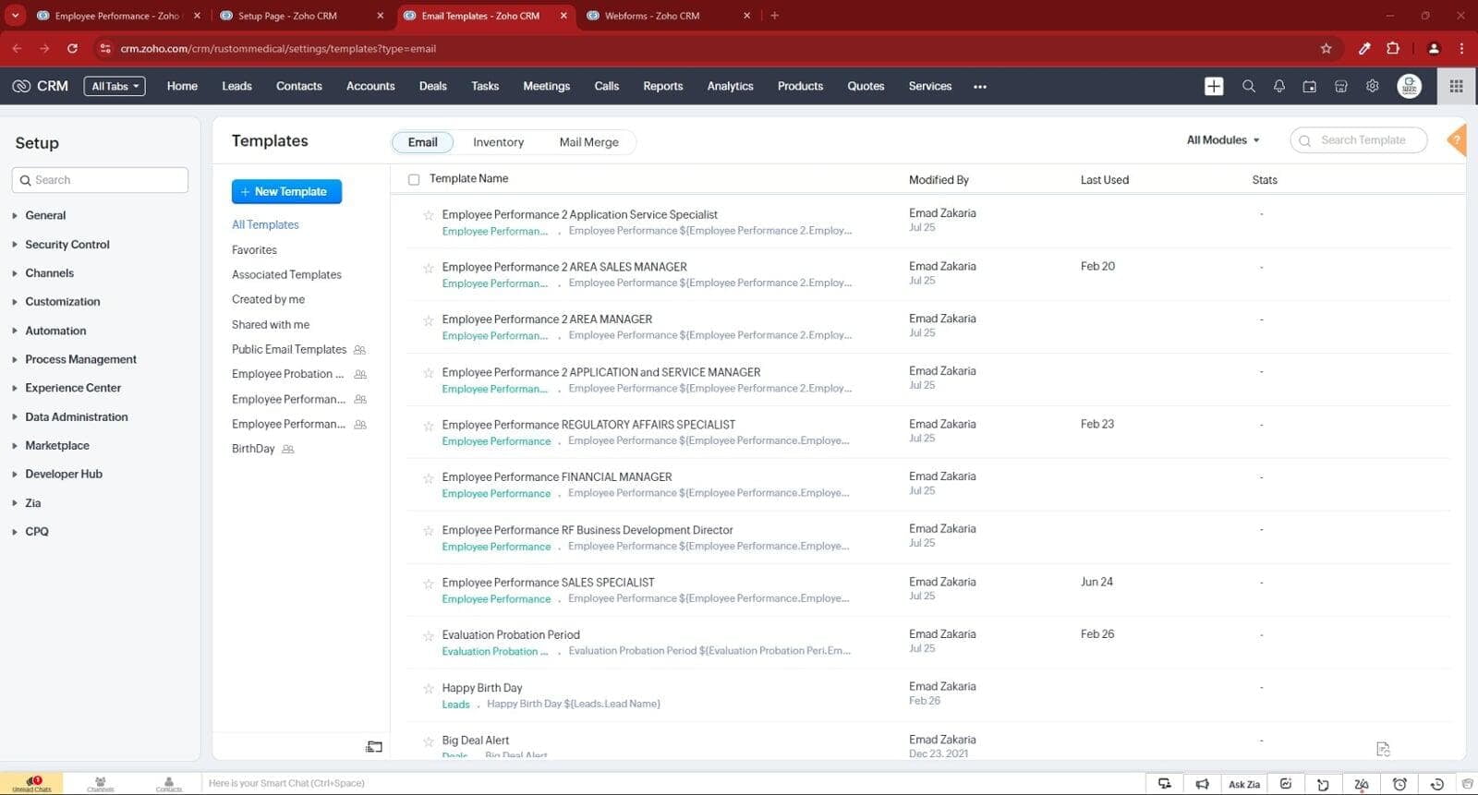Click the Ask Zia button
1478x795 pixels.
tap(1243, 784)
